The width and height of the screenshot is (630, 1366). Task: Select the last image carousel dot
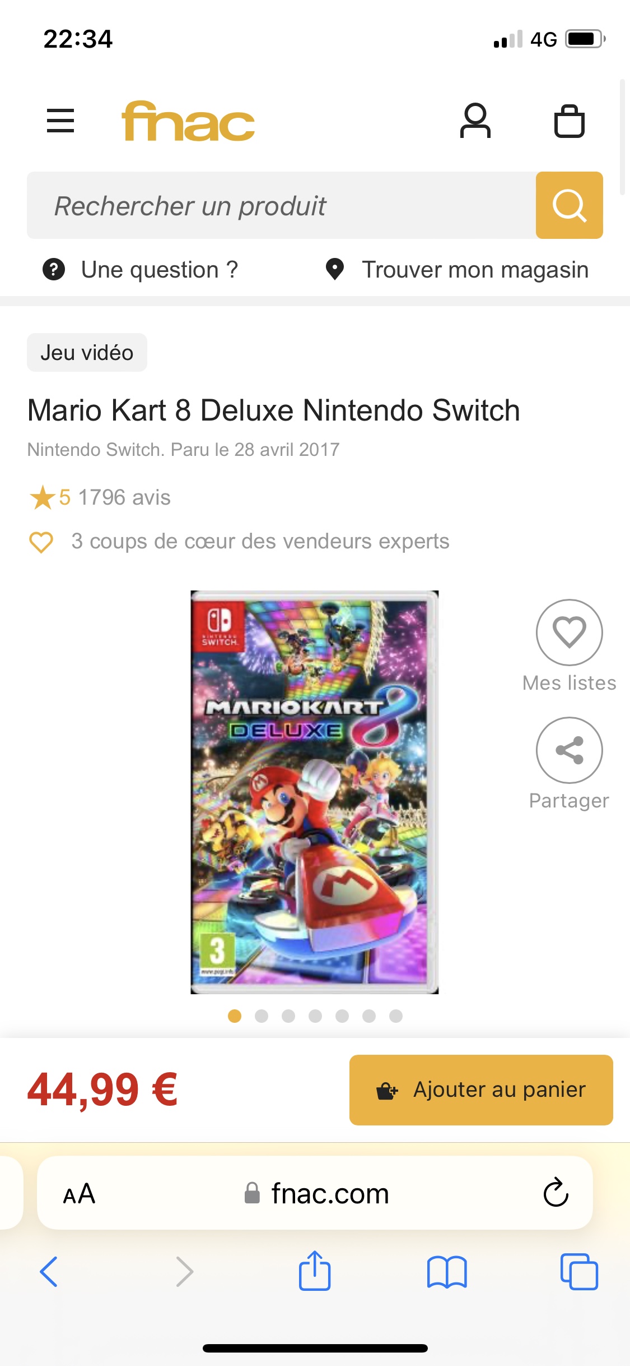pos(396,1016)
